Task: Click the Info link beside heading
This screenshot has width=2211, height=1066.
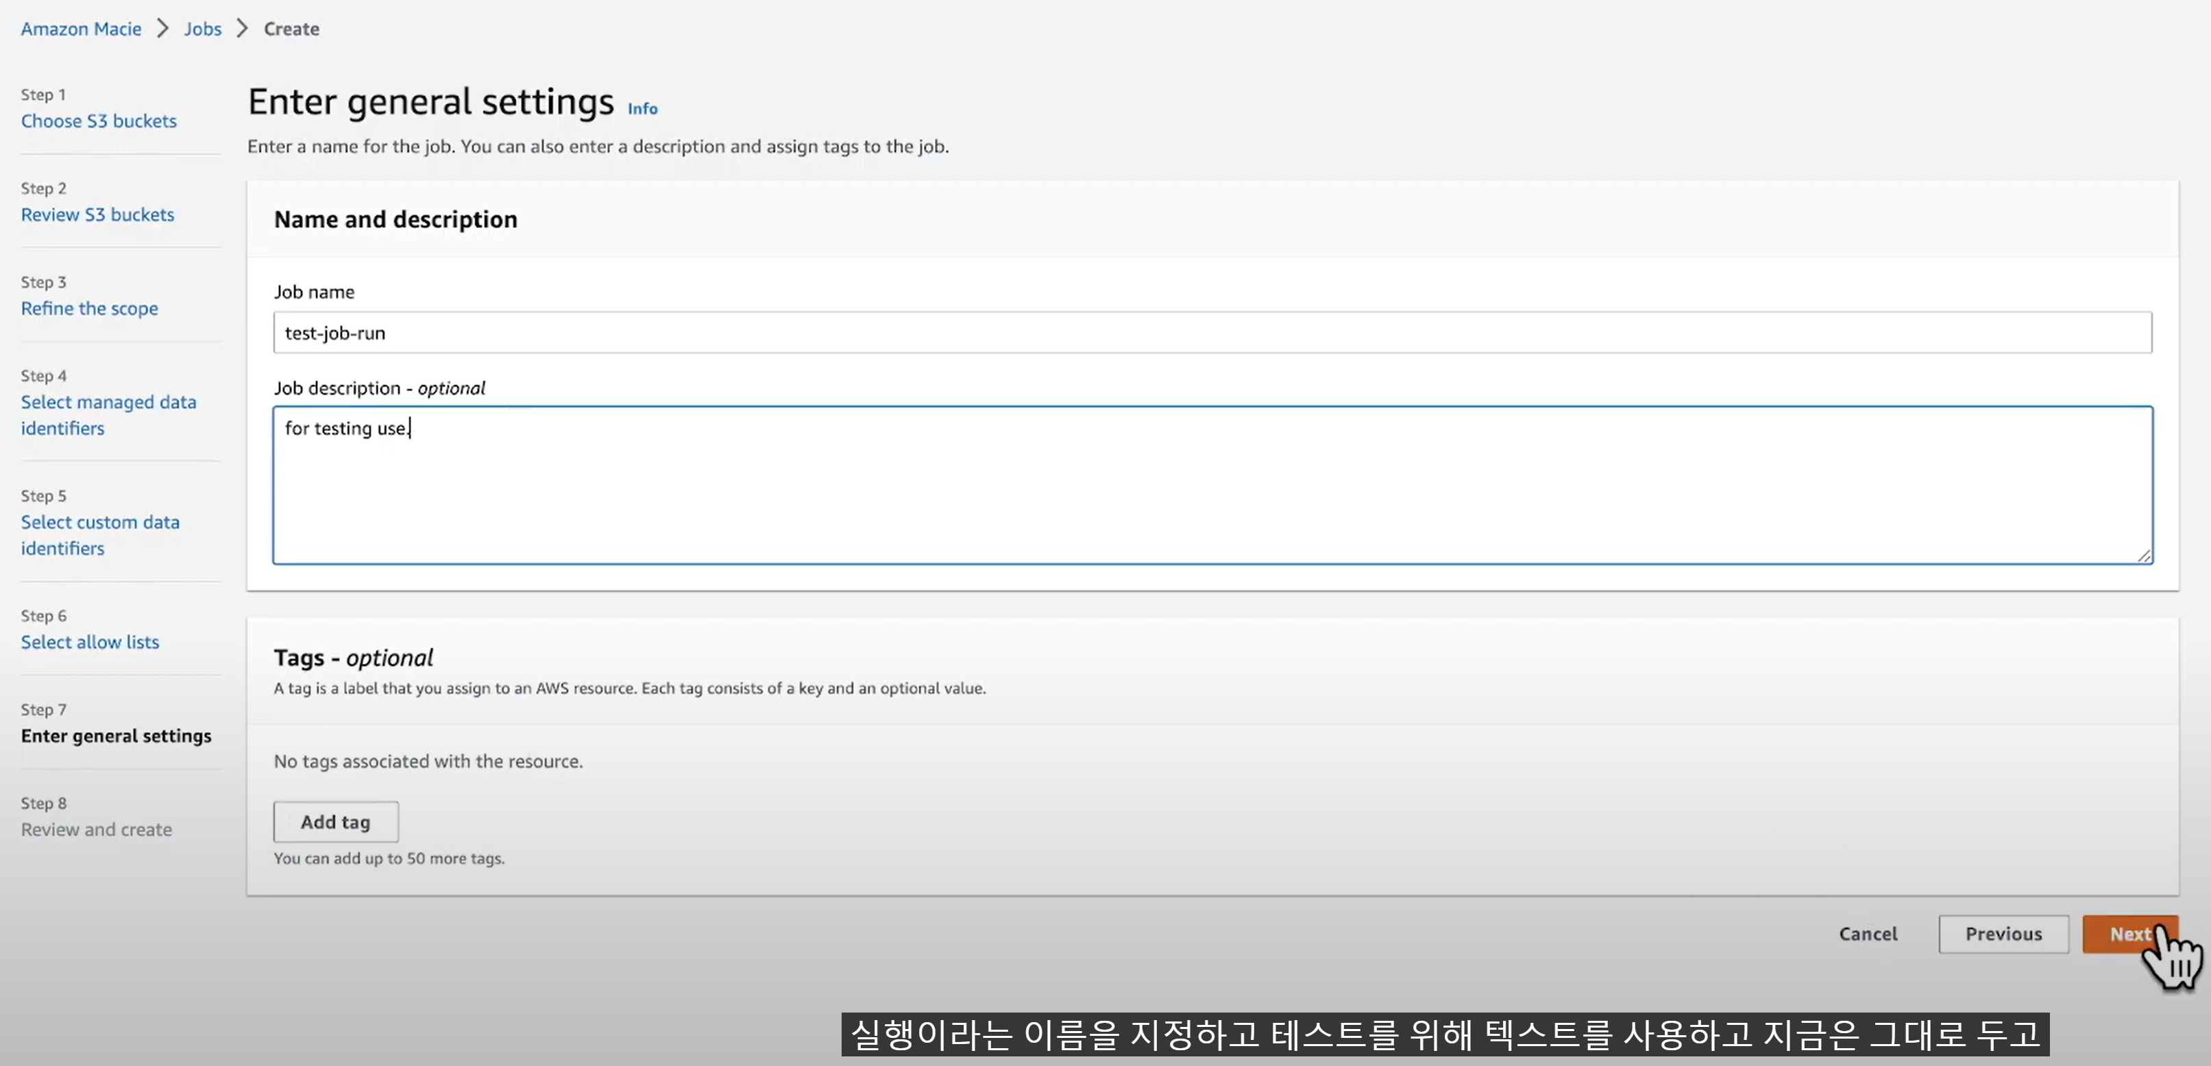Action: click(x=642, y=109)
